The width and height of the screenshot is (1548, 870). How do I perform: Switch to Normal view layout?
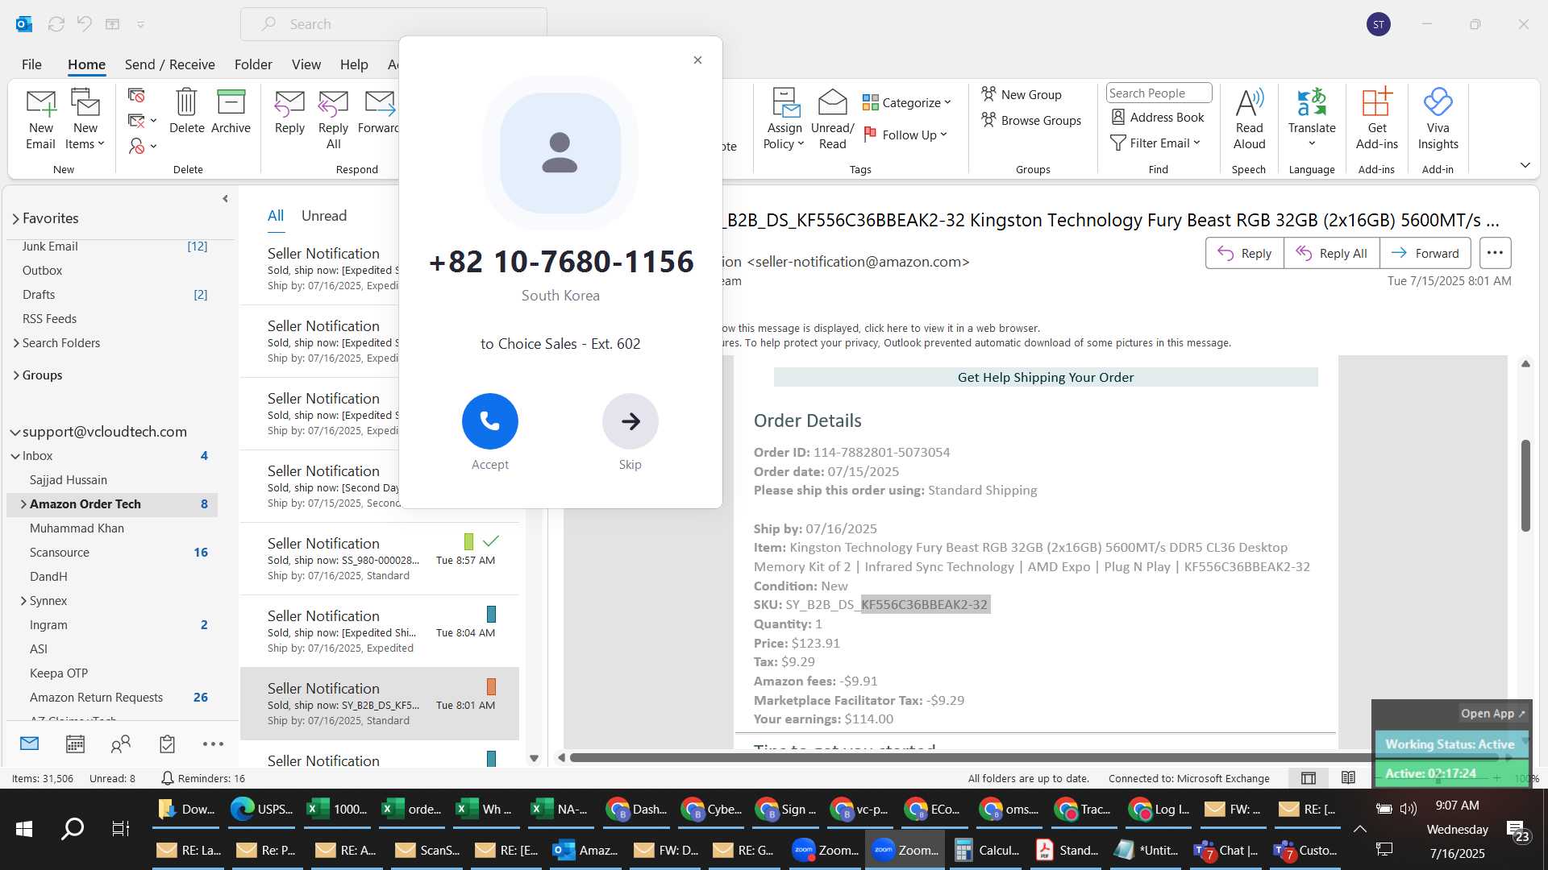tap(1309, 778)
